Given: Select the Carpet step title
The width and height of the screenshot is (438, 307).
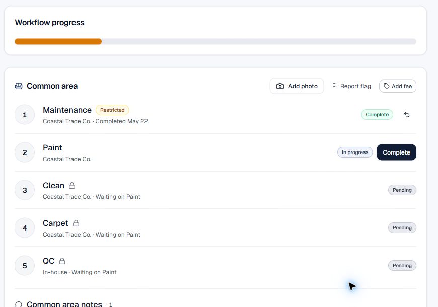Looking at the screenshot, I should pyautogui.click(x=55, y=223).
